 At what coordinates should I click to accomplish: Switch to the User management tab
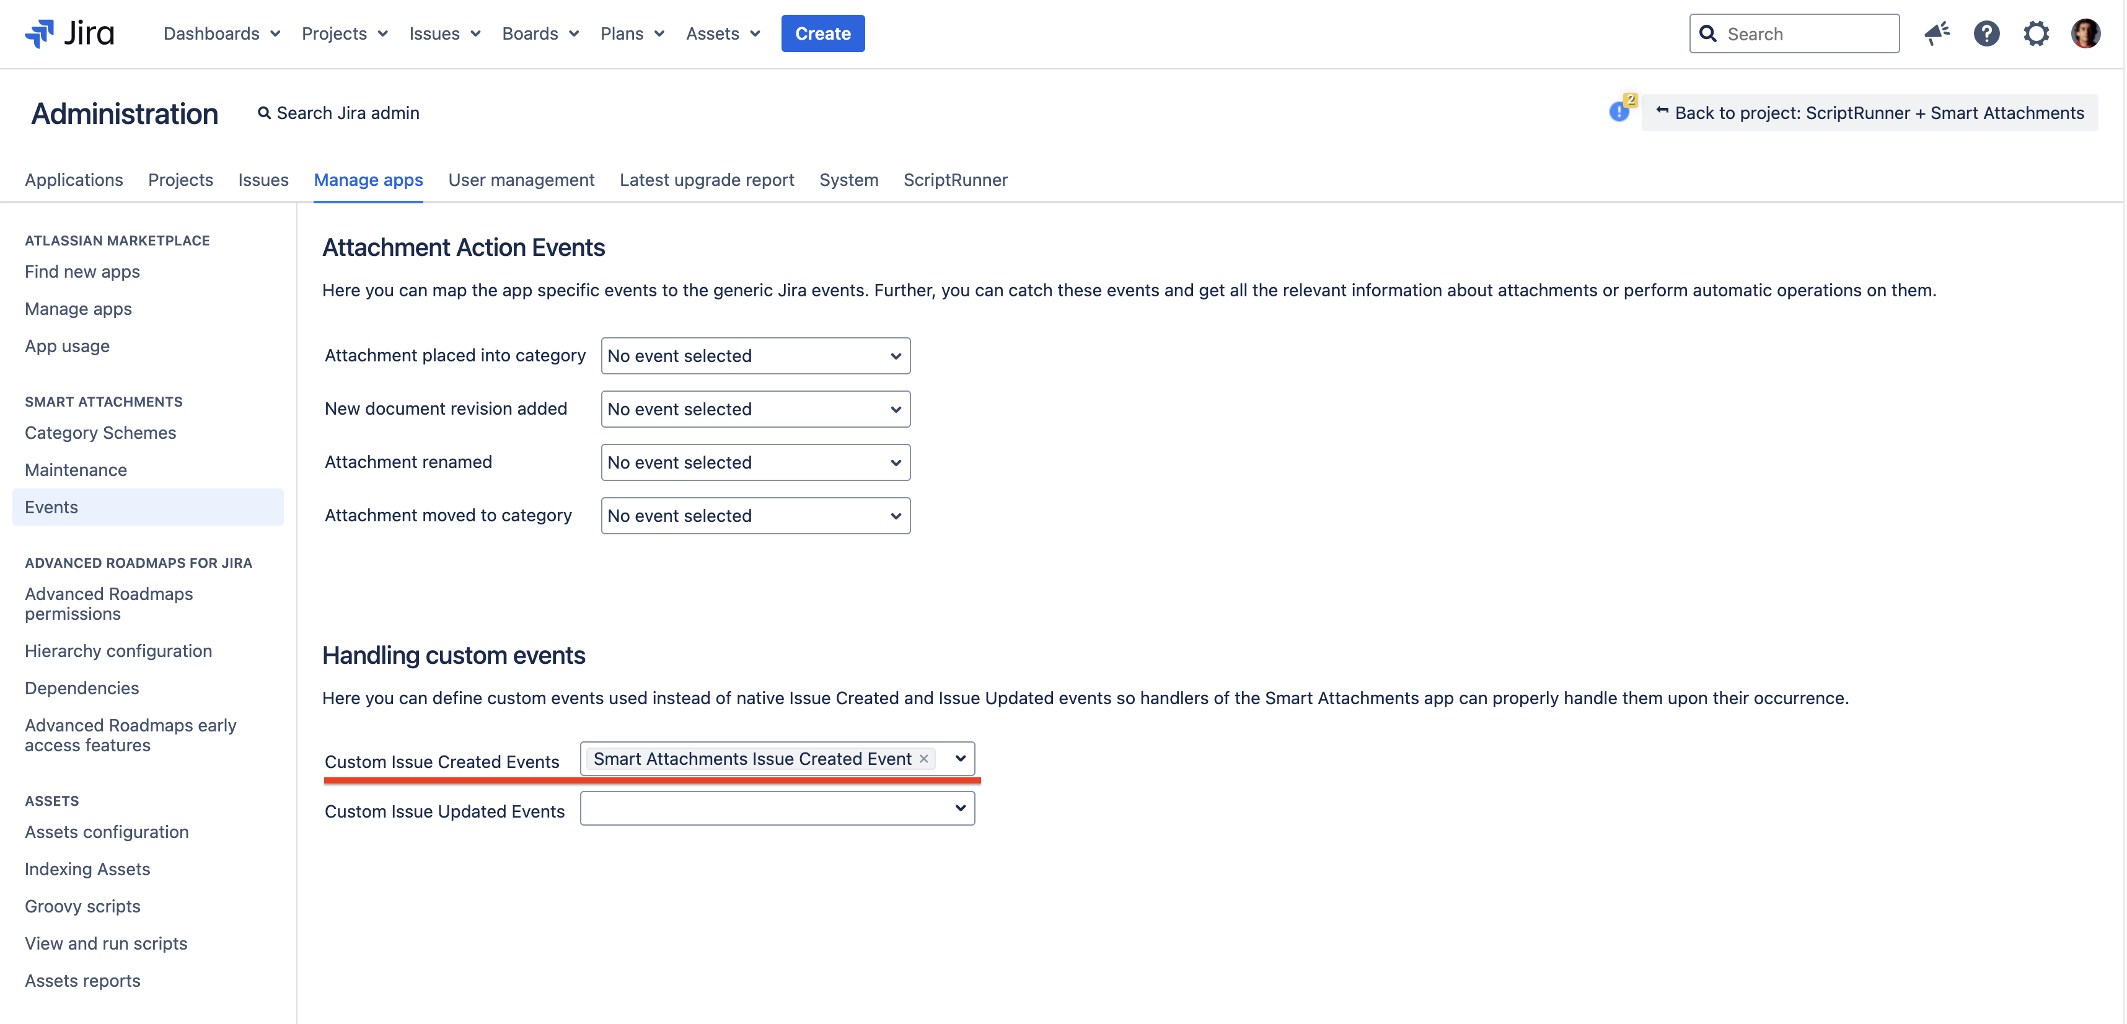[521, 180]
